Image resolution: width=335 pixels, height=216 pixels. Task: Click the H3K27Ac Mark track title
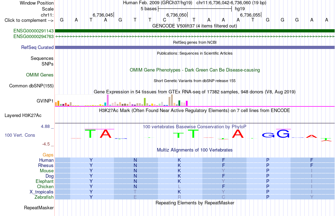(x=195, y=111)
